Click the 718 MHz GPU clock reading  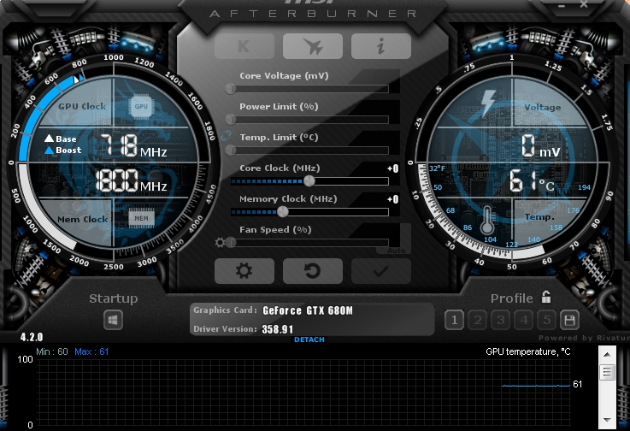click(133, 145)
